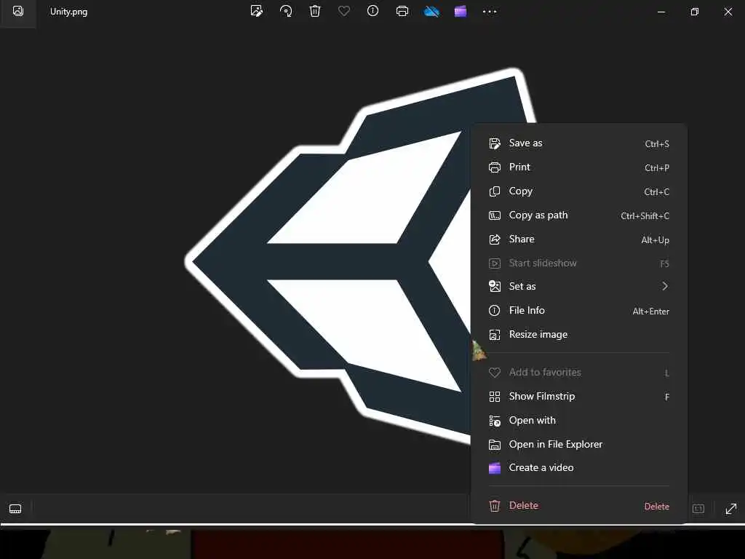
Task: Click the Open with icon in menu
Action: pyautogui.click(x=495, y=421)
